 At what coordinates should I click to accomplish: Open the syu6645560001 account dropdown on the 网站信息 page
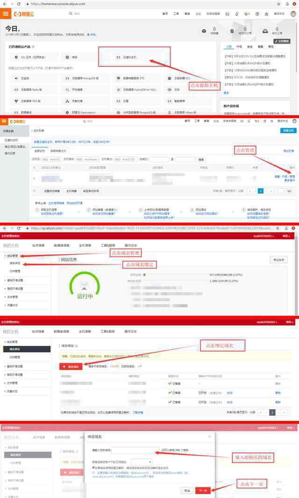pos(263,236)
